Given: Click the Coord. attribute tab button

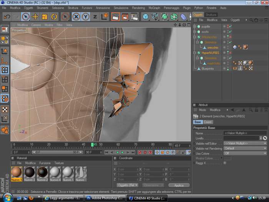Looking at the screenshot, I should tap(208, 122).
